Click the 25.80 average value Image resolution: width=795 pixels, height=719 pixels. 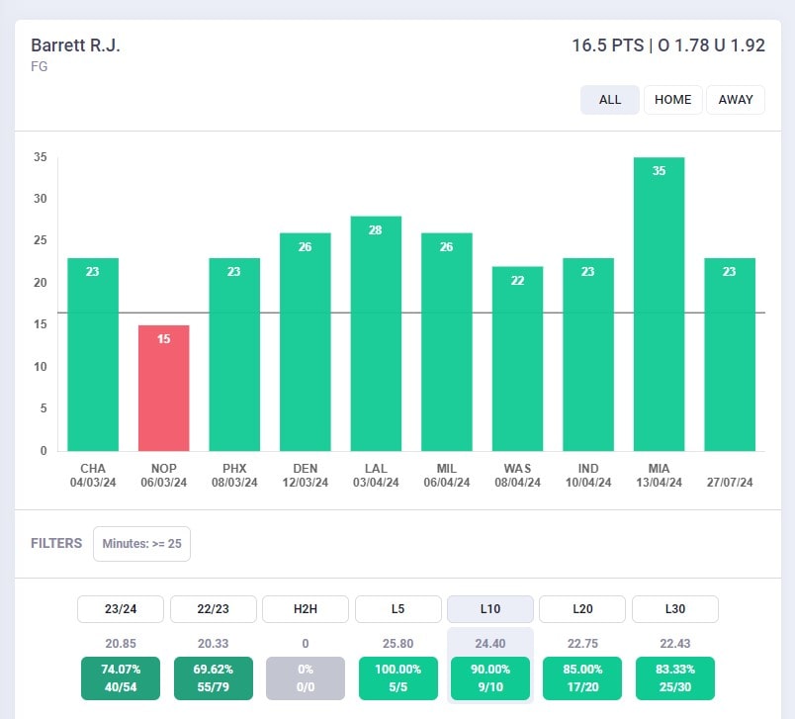[398, 644]
